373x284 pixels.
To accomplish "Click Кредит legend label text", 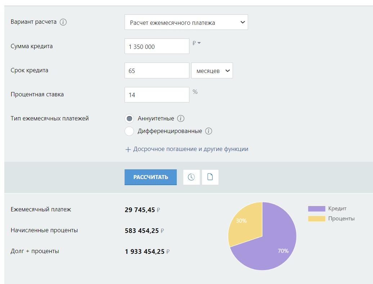I will tap(337, 209).
